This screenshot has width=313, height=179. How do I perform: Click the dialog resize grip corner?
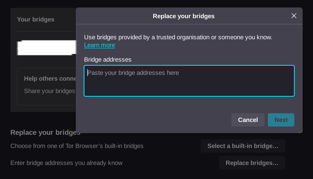(x=300, y=131)
